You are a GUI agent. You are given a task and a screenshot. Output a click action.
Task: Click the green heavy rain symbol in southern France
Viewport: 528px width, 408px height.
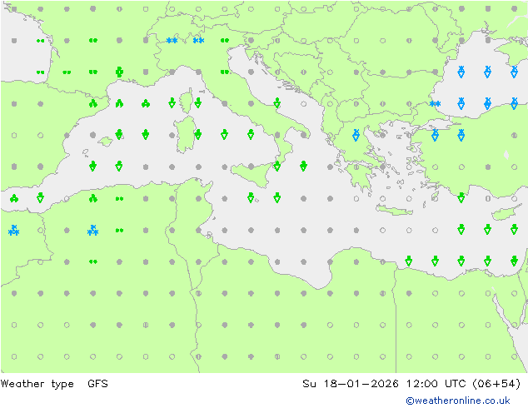point(119,72)
